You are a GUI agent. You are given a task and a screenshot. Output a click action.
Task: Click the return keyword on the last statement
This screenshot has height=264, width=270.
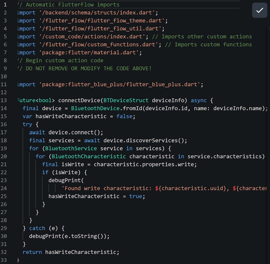coord(32,252)
